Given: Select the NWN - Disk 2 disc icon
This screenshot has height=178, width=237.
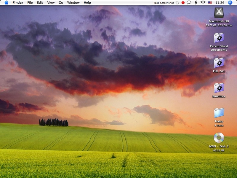Looking at the screenshot, I should click(x=219, y=138).
